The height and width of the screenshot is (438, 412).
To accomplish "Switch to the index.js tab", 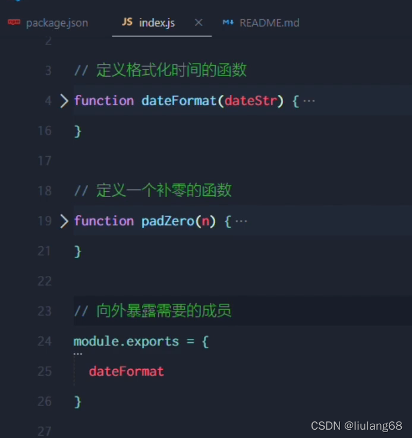I will pos(157,23).
